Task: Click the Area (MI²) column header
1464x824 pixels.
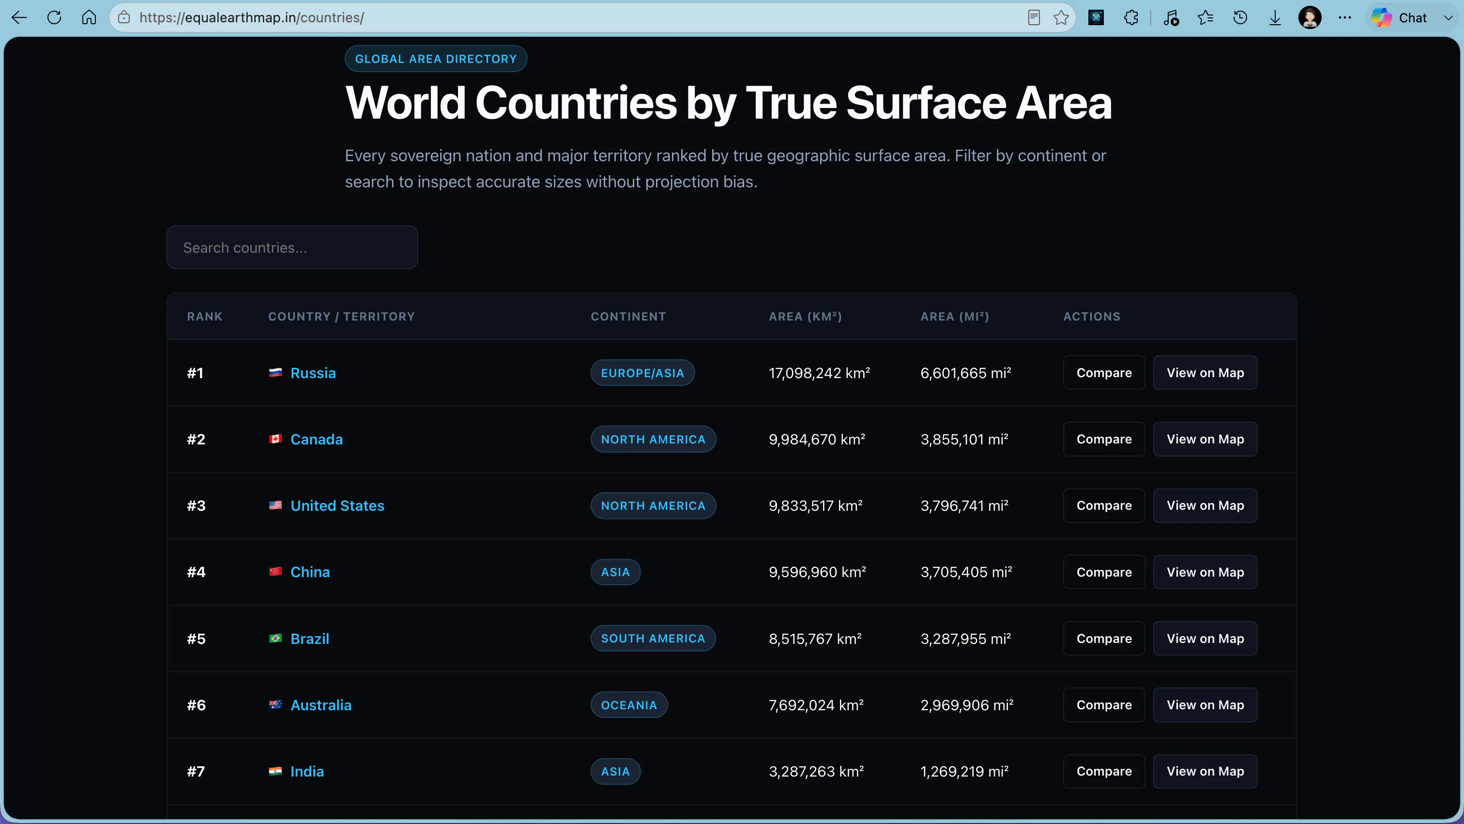Action: point(955,317)
